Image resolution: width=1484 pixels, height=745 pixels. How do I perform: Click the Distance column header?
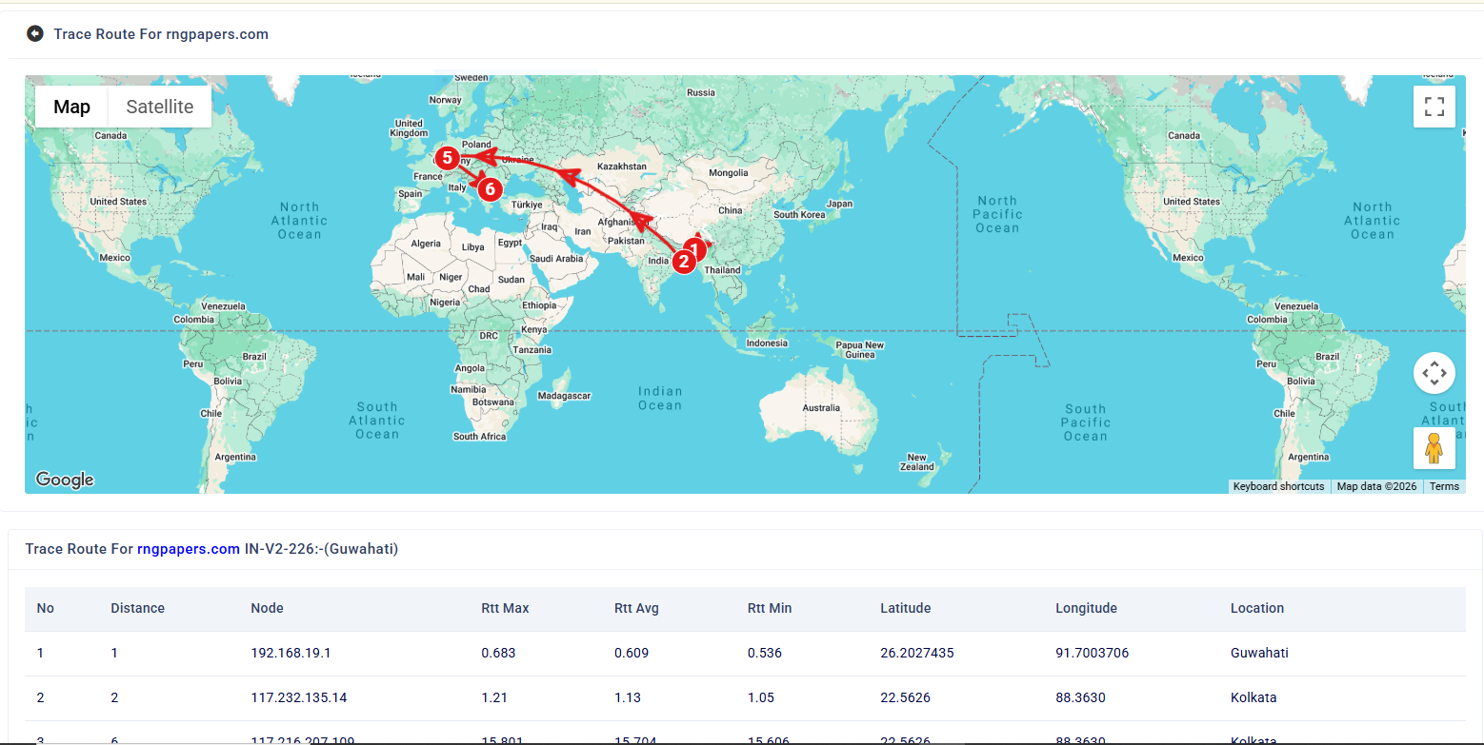[x=137, y=608]
